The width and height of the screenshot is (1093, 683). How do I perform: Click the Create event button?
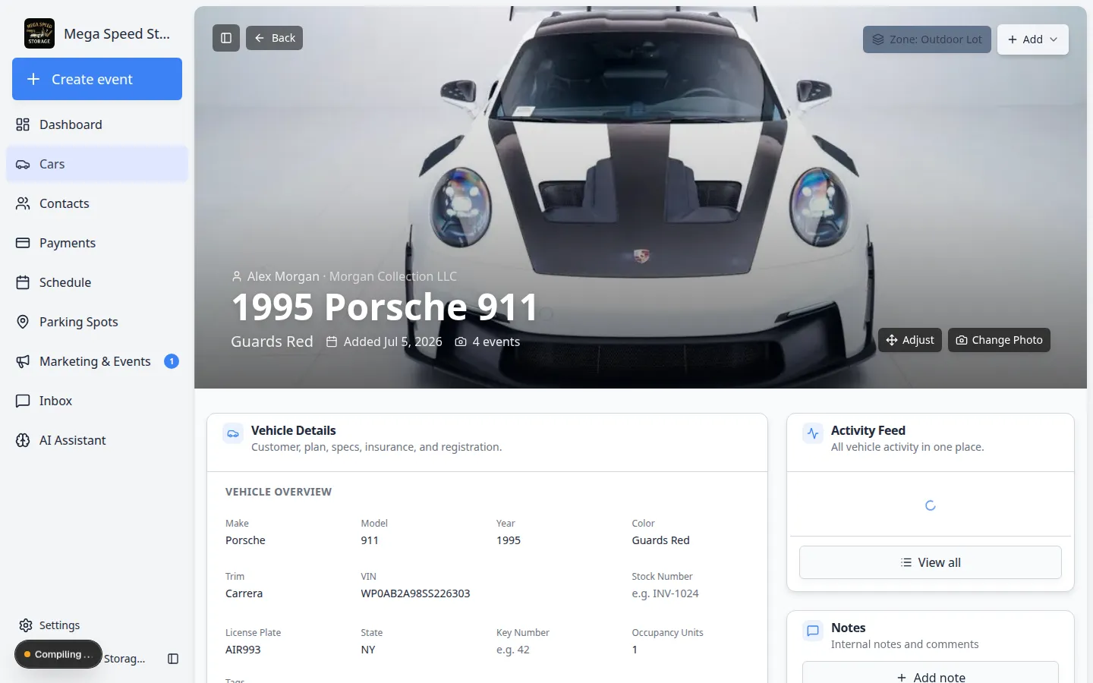(x=97, y=79)
